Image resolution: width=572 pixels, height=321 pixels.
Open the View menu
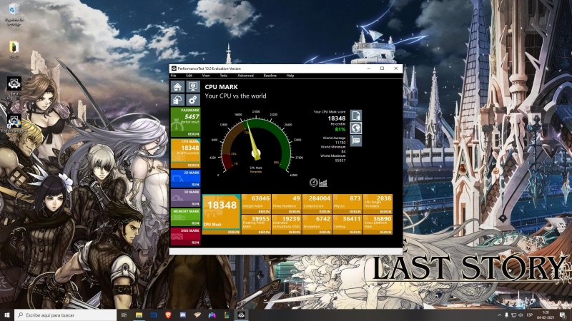coord(206,76)
